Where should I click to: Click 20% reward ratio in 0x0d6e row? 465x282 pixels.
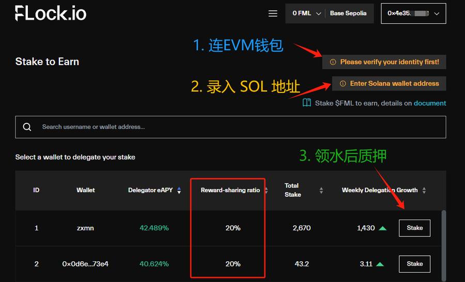(x=233, y=264)
